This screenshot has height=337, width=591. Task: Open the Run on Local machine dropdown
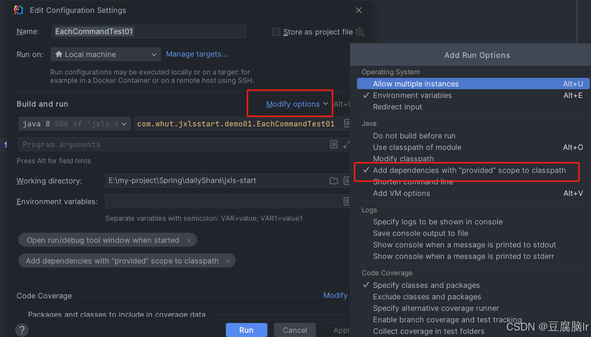coord(106,54)
